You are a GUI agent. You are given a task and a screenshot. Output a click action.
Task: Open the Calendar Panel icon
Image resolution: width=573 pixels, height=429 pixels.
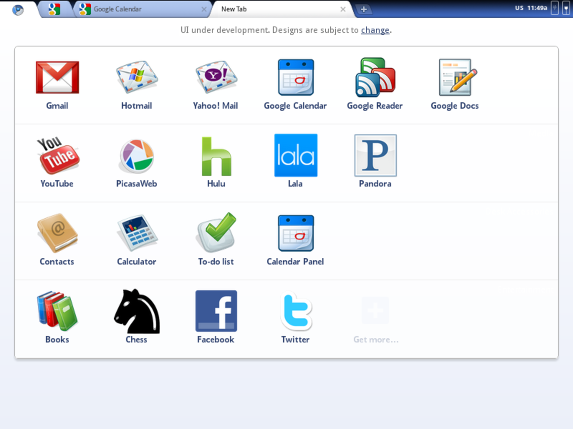point(296,233)
